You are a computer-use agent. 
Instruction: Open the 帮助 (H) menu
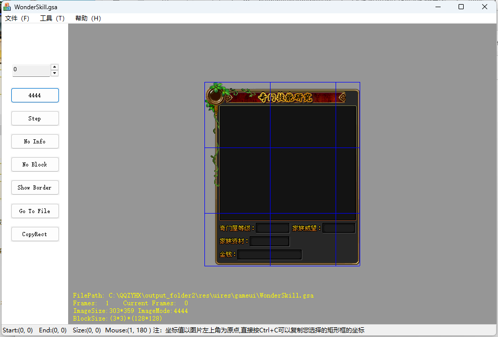pyautogui.click(x=88, y=18)
